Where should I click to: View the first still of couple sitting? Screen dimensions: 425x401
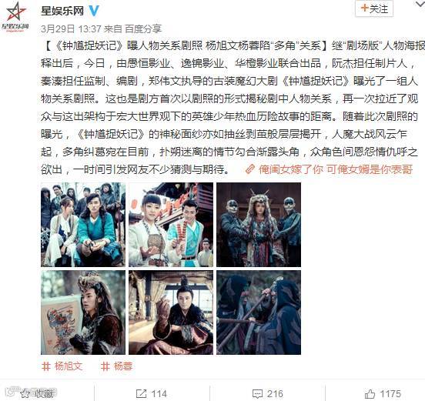[83, 225]
